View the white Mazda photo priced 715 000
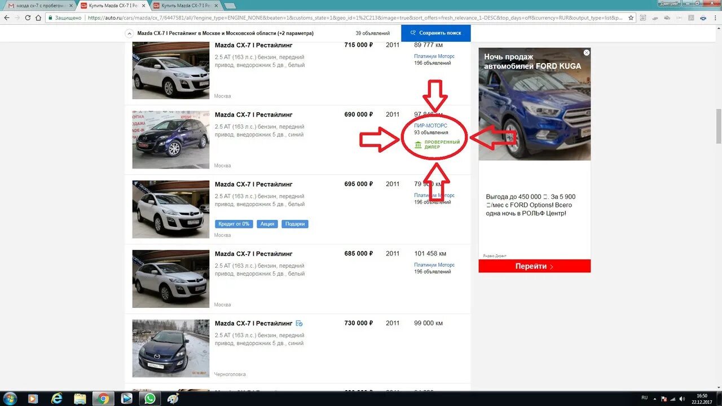Image resolution: width=722 pixels, height=406 pixels. coord(170,70)
